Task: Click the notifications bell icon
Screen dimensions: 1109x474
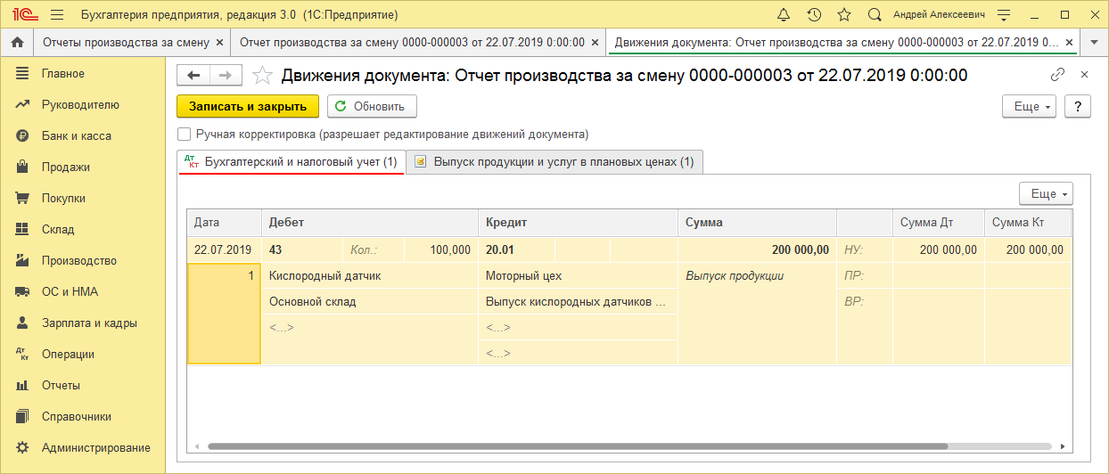Action: click(x=784, y=15)
